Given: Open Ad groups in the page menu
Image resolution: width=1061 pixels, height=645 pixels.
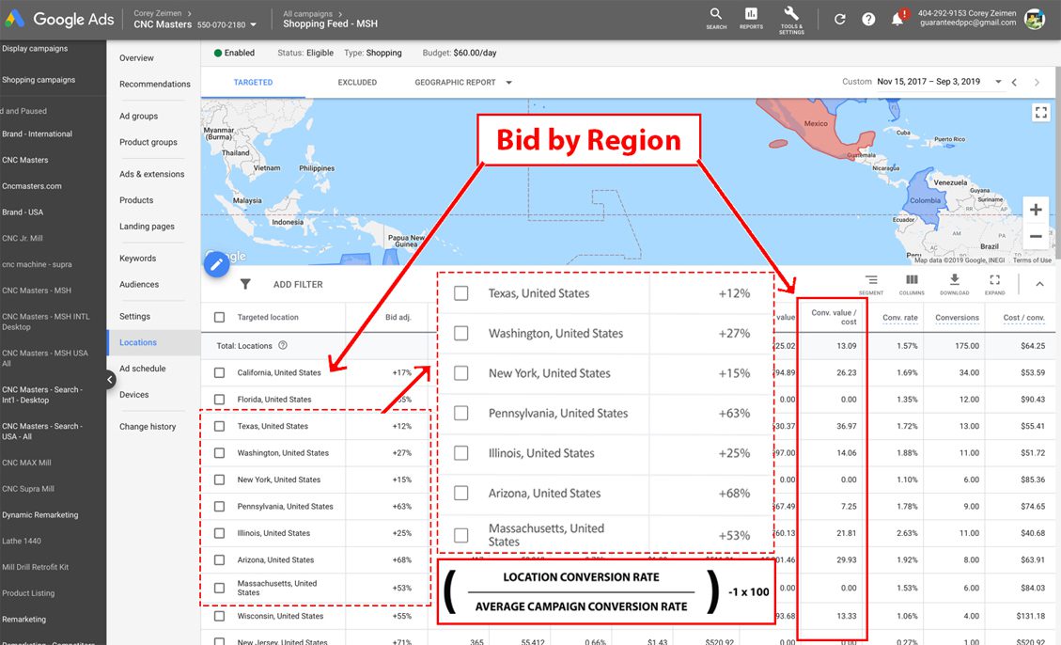Looking at the screenshot, I should (x=139, y=117).
